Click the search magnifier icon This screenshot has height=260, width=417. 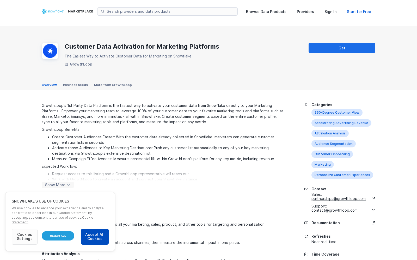pos(103,11)
